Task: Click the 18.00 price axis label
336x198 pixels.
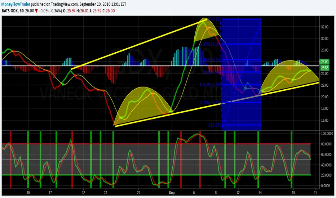Action: [x=324, y=108]
